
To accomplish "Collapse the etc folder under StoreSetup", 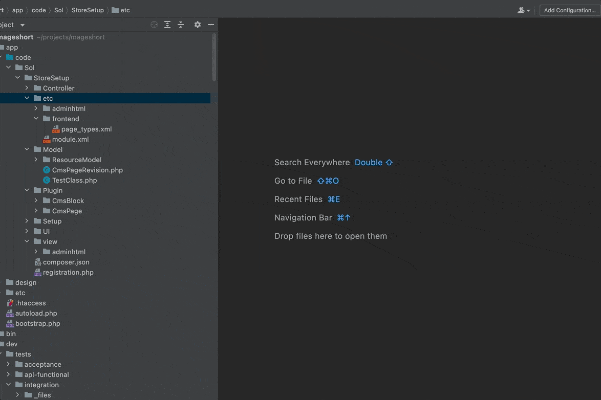I will click(27, 98).
